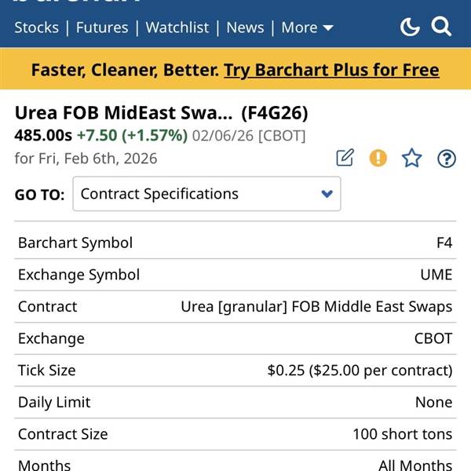
Task: Click the Tick Size specification row
Action: (x=235, y=370)
